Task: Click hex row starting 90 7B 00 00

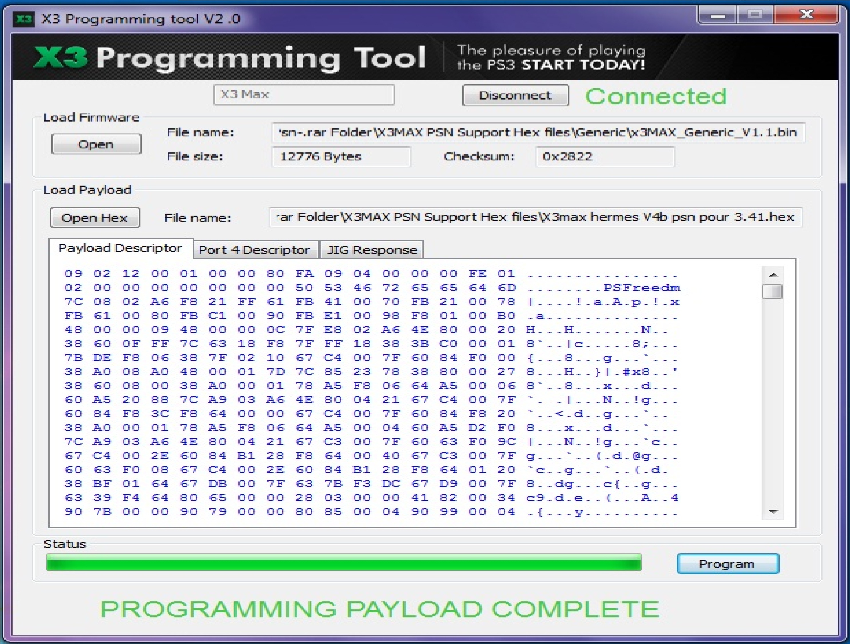Action: [371, 512]
